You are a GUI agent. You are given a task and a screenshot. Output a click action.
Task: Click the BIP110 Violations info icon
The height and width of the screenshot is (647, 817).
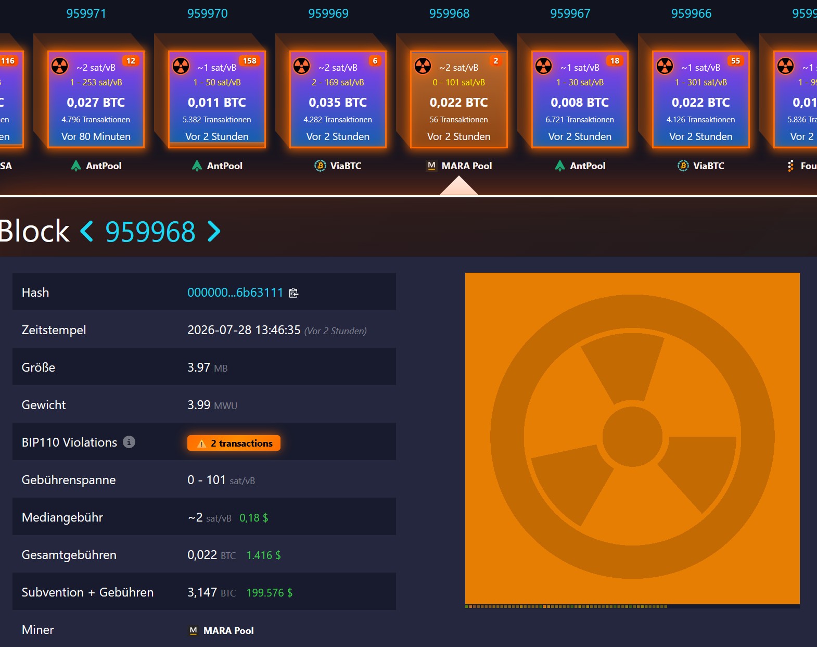(x=129, y=442)
